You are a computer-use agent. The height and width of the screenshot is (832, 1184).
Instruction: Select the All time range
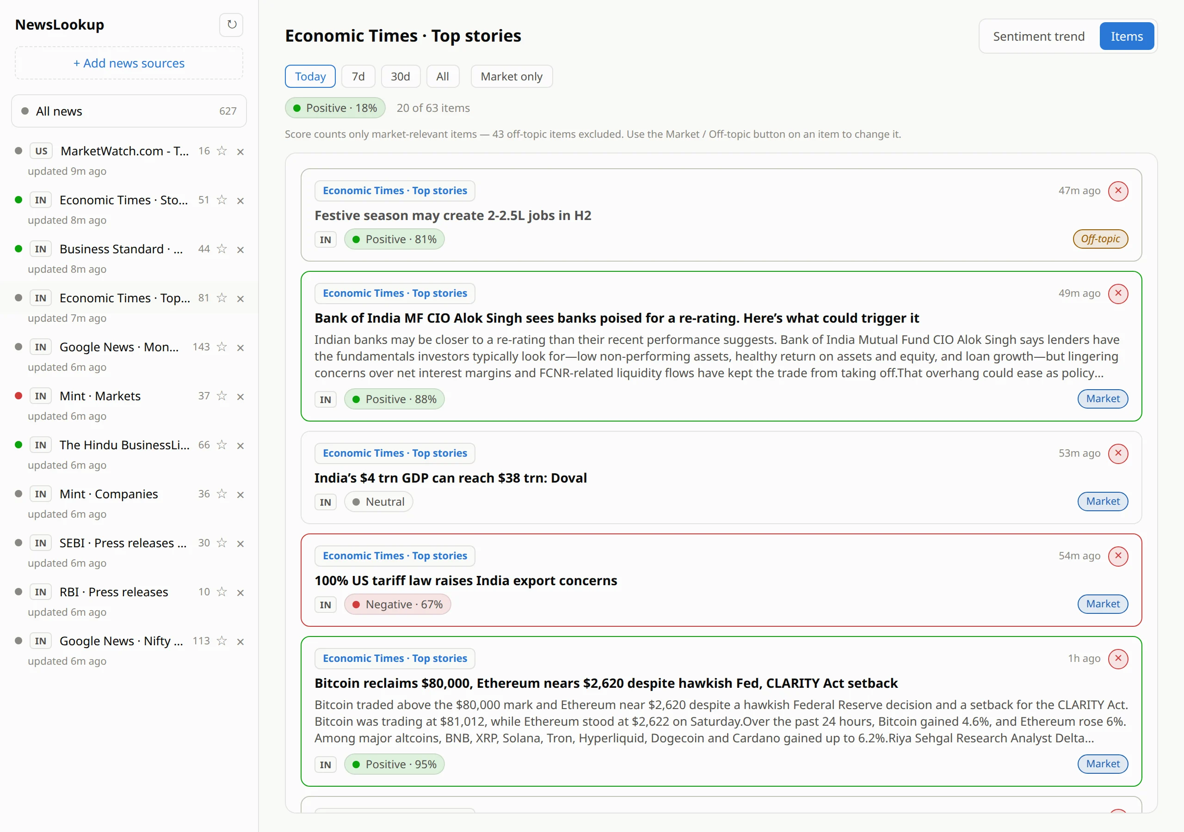pyautogui.click(x=443, y=76)
